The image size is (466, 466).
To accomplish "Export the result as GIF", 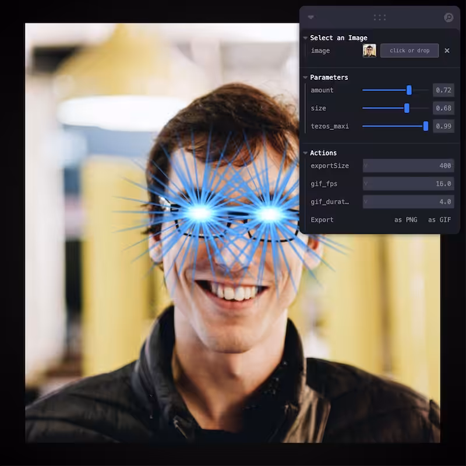I will tap(439, 220).
